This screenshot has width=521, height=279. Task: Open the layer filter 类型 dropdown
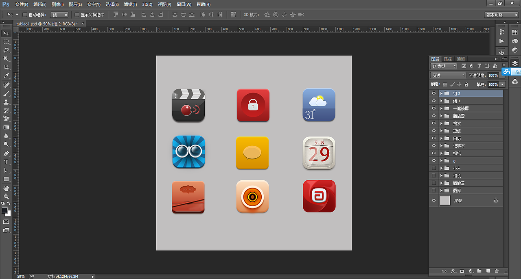tap(444, 66)
